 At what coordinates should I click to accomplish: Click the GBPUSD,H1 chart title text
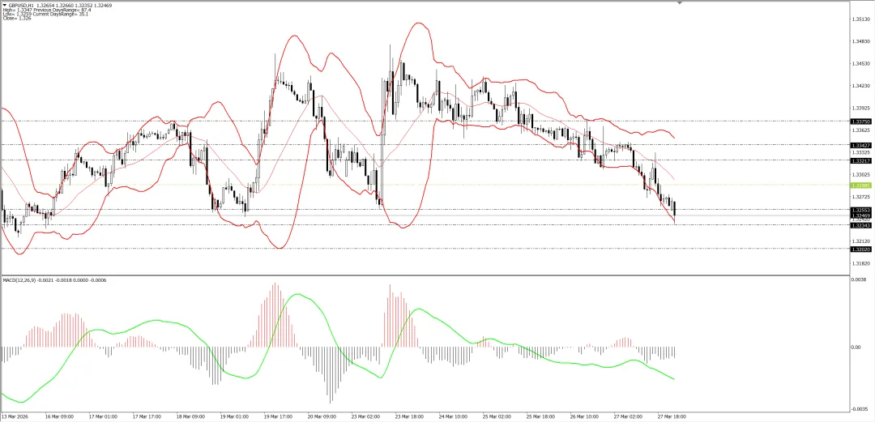[x=22, y=5]
